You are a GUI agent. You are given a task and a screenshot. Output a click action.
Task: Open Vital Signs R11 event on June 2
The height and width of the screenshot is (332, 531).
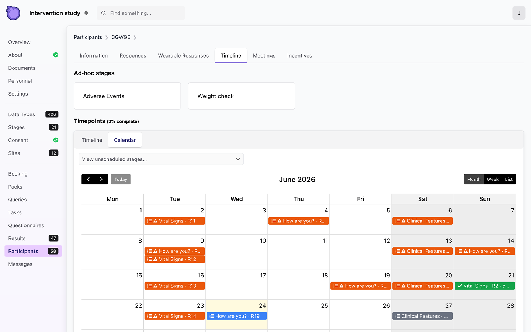(x=174, y=221)
